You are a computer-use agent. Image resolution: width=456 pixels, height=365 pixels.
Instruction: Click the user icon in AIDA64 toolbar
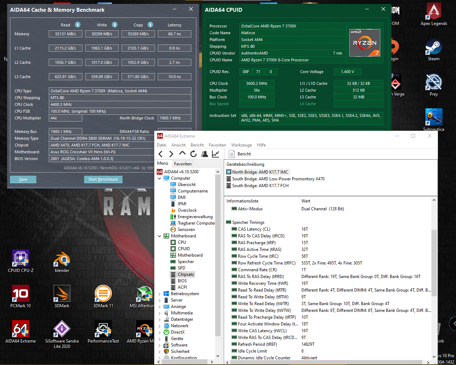point(204,154)
